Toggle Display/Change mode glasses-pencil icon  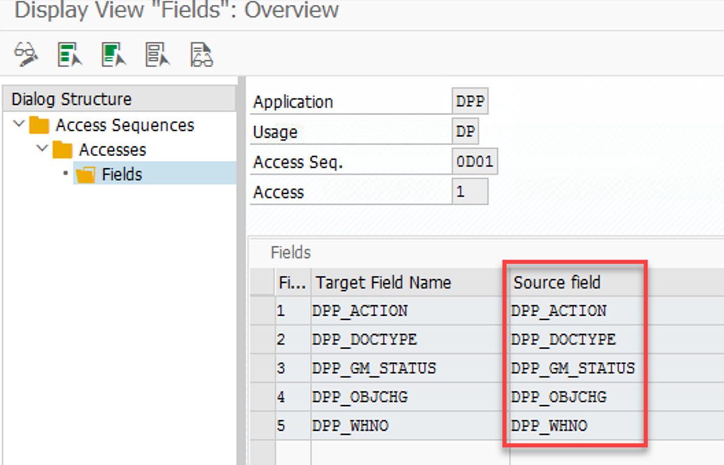coord(26,54)
